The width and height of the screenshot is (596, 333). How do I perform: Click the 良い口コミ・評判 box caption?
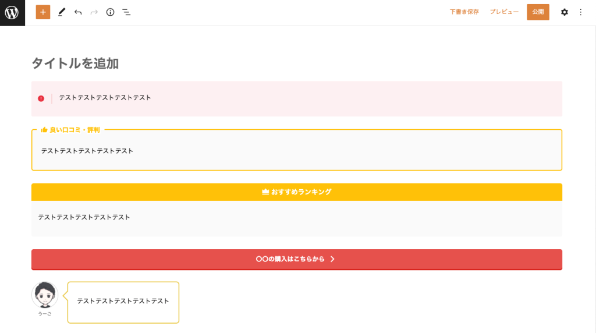(70, 130)
